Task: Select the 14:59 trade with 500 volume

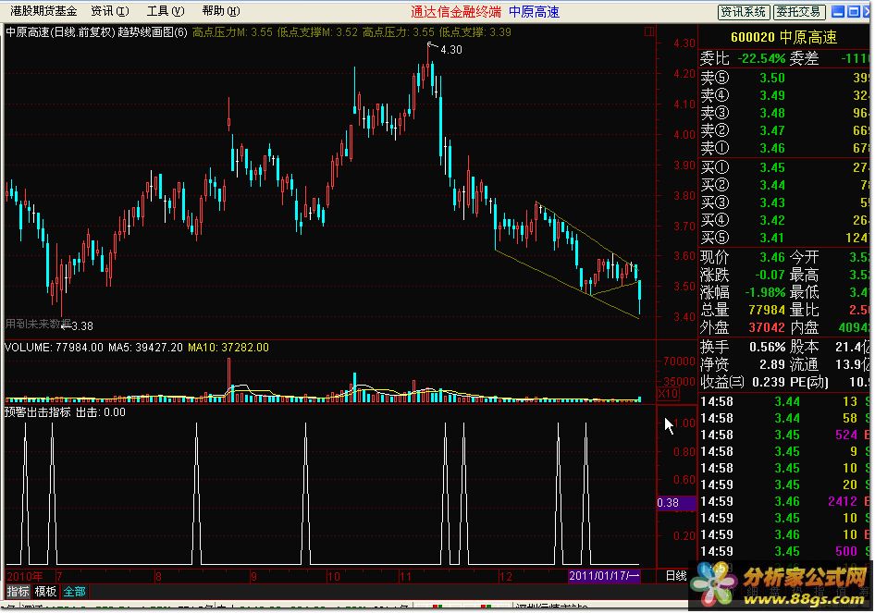Action: click(x=783, y=551)
